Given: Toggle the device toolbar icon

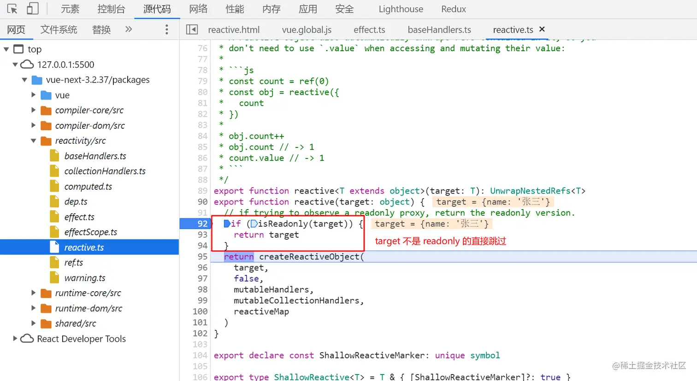Looking at the screenshot, I should (32, 9).
